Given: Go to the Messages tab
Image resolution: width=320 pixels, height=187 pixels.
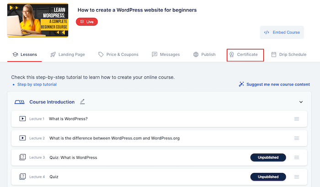Looking at the screenshot, I should [165, 54].
